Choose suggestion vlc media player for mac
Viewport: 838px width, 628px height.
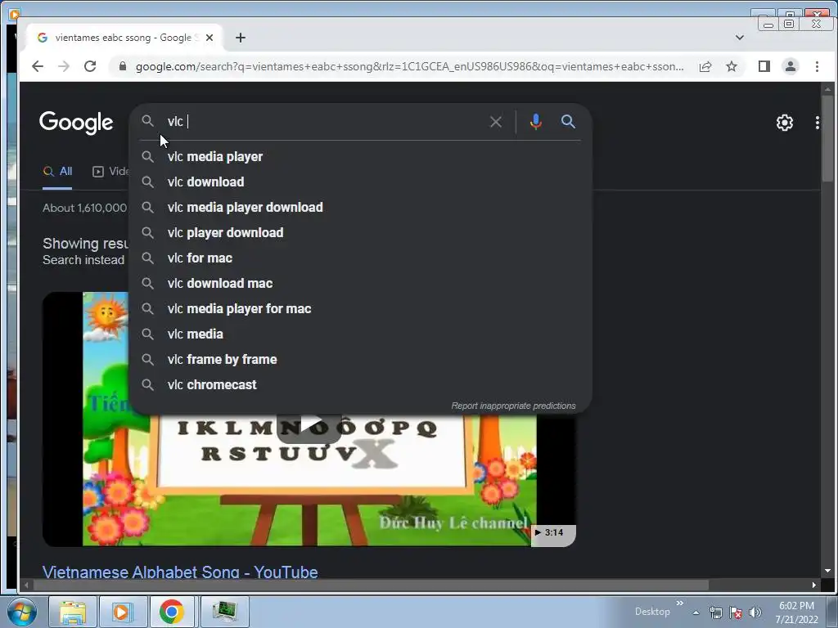(x=361, y=308)
